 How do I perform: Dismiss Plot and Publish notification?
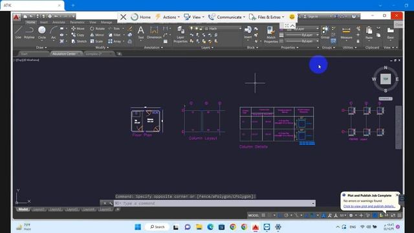click(397, 195)
